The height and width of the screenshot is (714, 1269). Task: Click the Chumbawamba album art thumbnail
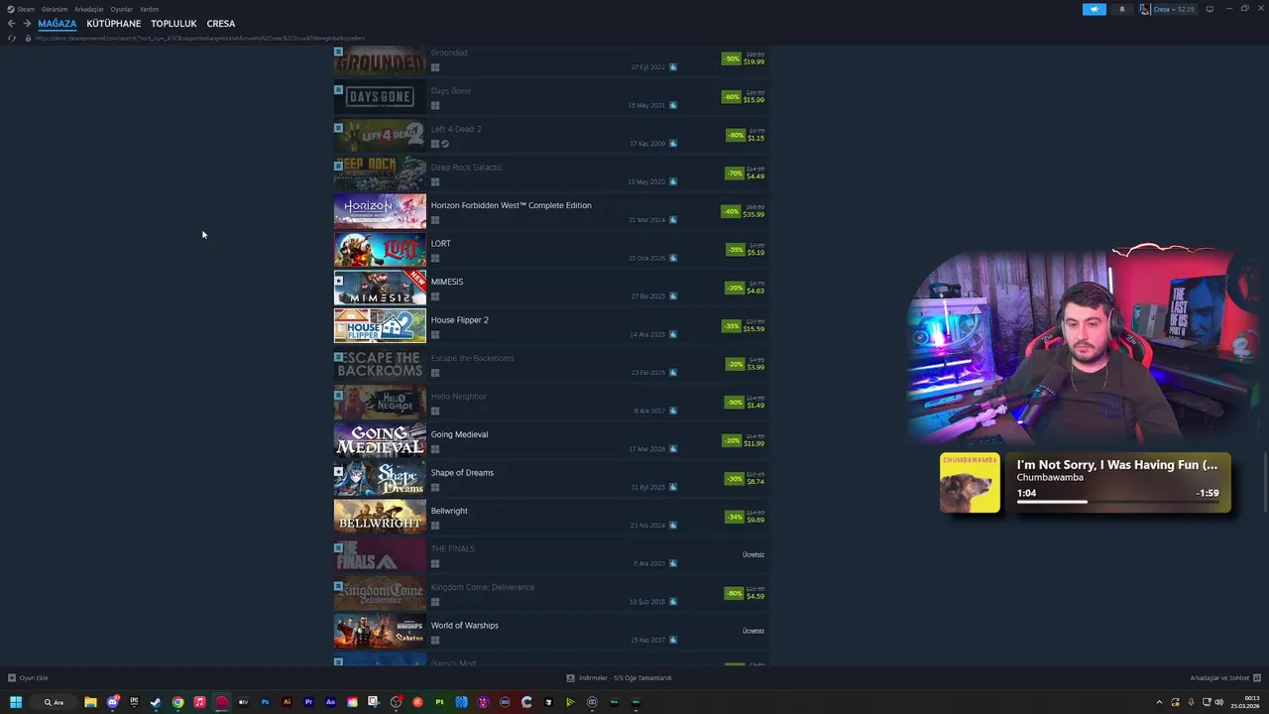pyautogui.click(x=970, y=483)
